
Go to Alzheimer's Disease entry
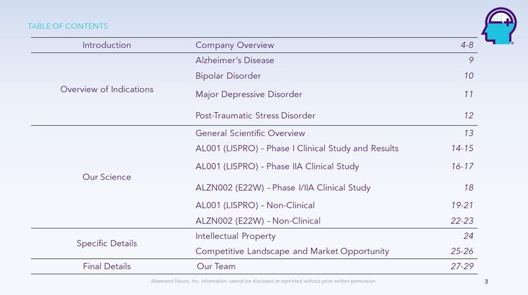[x=235, y=60]
